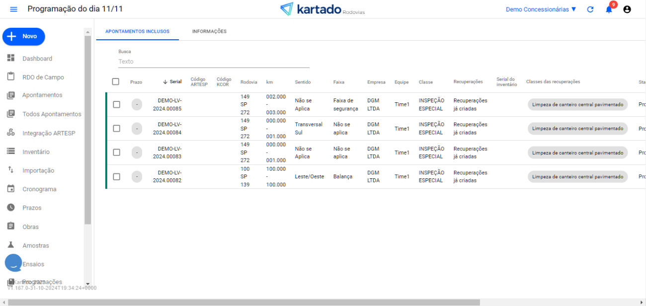The image size is (646, 306).
Task: Click the Novo button
Action: click(x=24, y=36)
